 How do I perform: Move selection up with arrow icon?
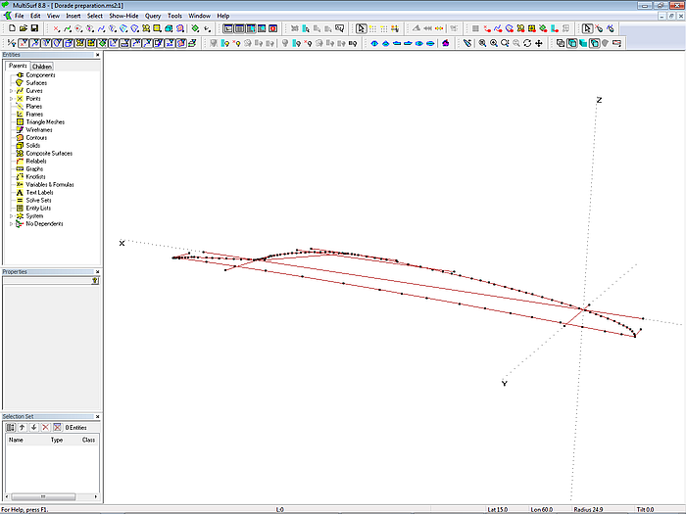click(22, 427)
